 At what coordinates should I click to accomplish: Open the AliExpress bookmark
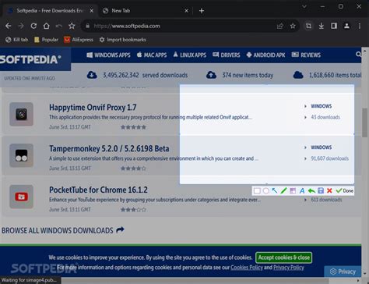tap(79, 40)
